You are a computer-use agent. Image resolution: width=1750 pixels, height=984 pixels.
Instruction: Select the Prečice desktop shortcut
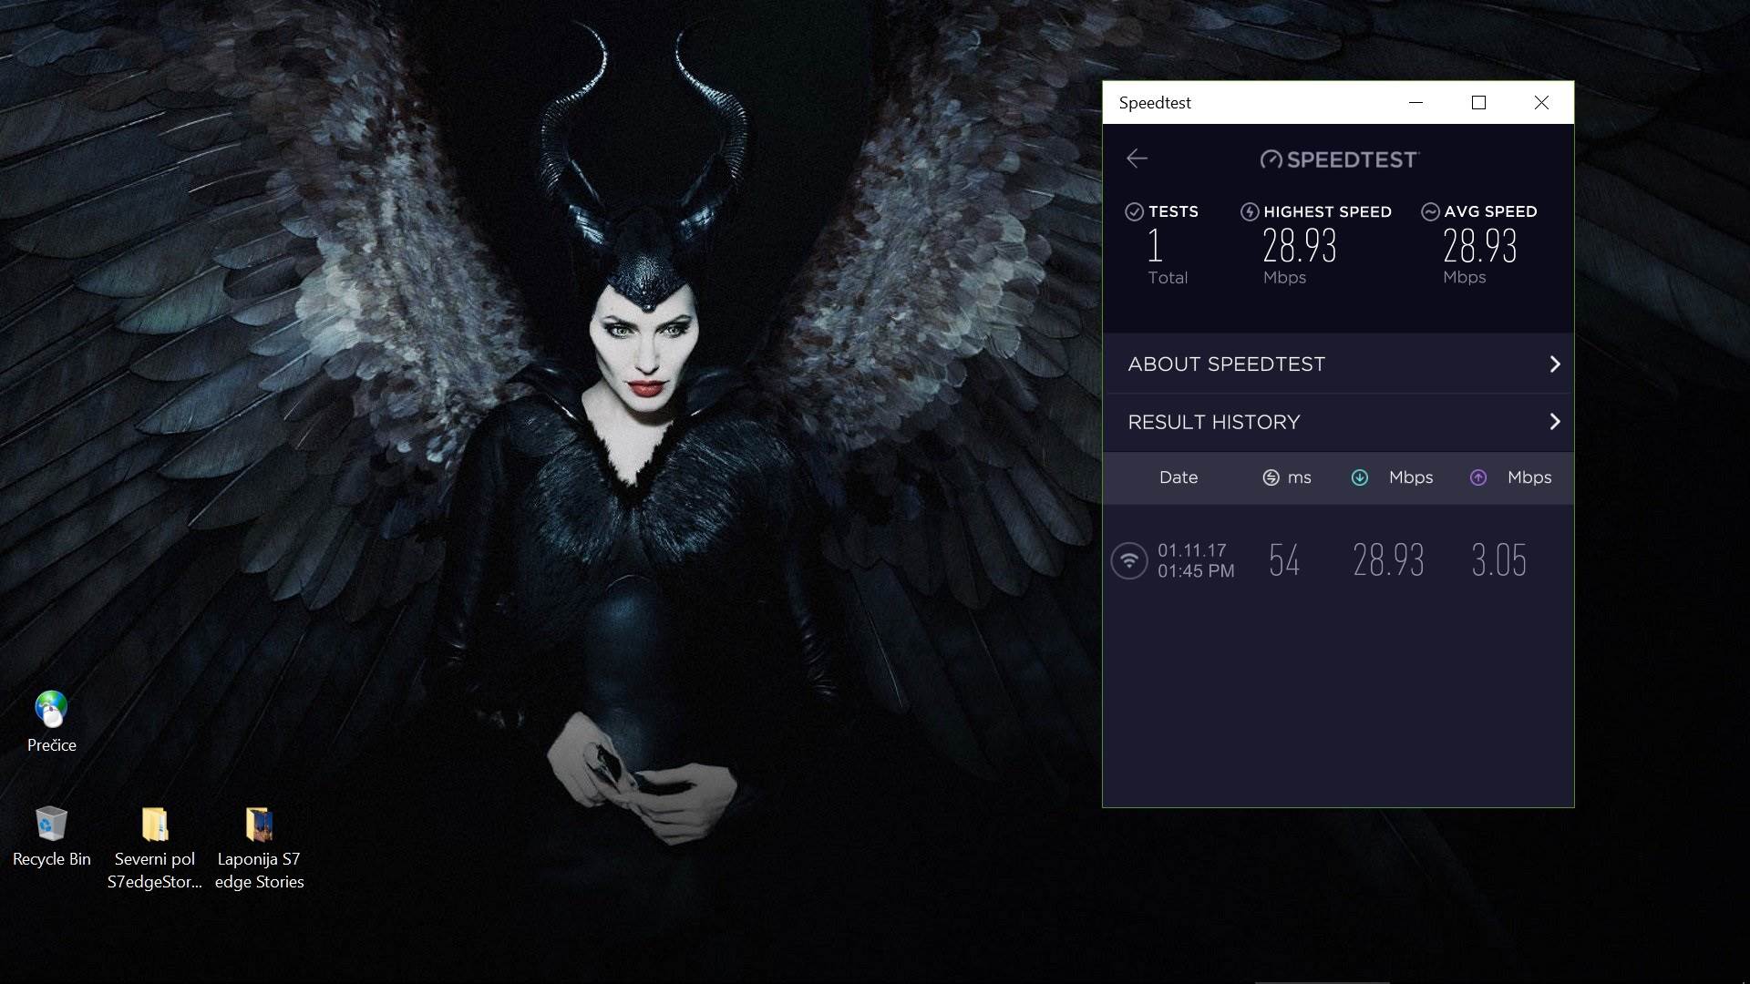(x=51, y=710)
